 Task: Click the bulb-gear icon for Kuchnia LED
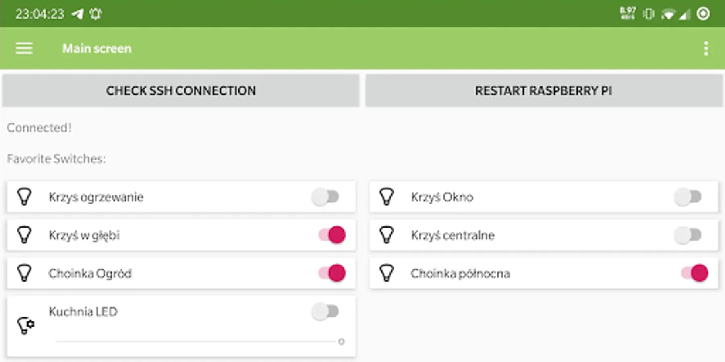[25, 325]
